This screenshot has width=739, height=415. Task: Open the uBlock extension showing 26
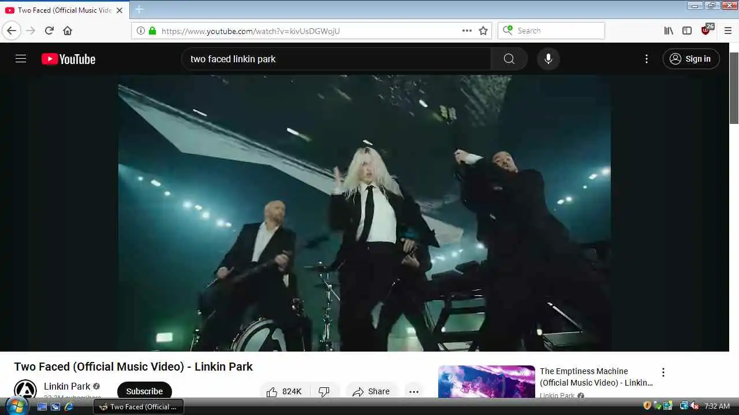tap(707, 30)
